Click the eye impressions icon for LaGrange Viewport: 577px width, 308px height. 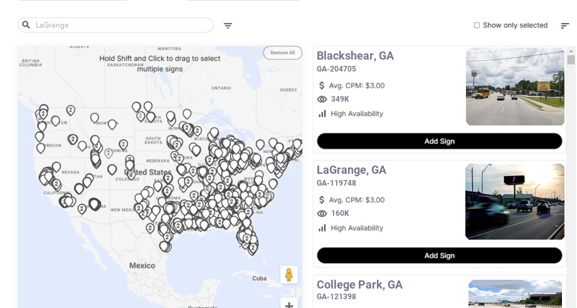(322, 213)
